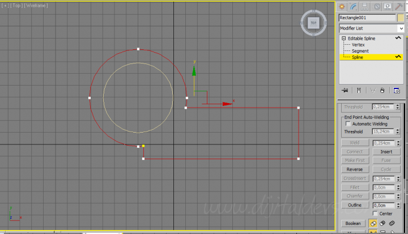408x234 pixels.
Task: Click the Fillet value field
Action: [x=384, y=188]
